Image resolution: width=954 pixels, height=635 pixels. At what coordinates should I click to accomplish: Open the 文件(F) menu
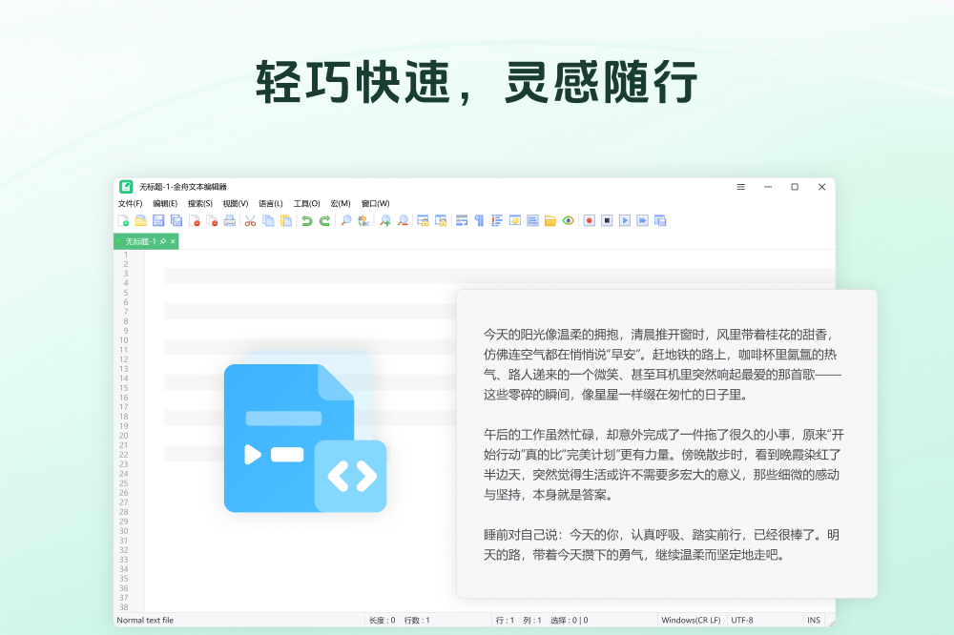(x=130, y=203)
